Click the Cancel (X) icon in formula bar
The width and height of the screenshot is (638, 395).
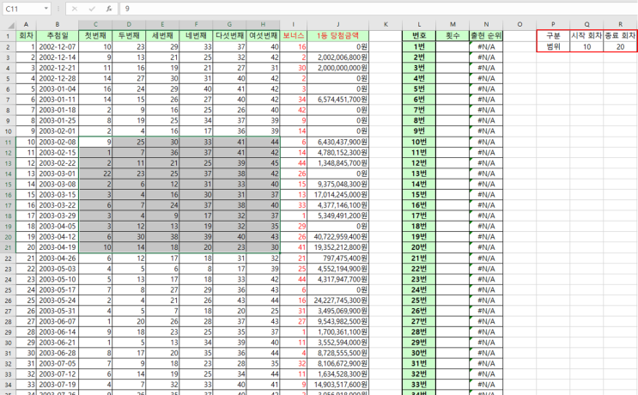tap(75, 9)
